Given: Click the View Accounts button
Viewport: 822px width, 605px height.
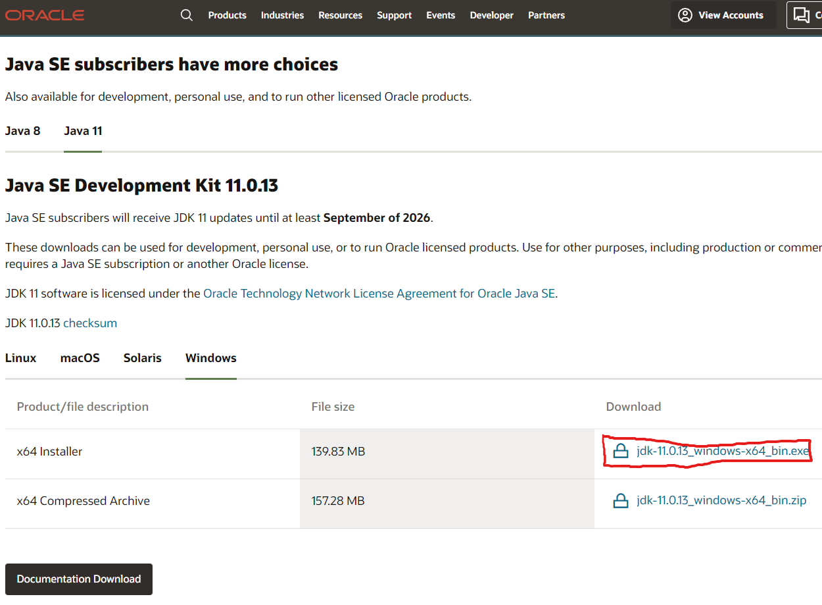Looking at the screenshot, I should (x=723, y=15).
